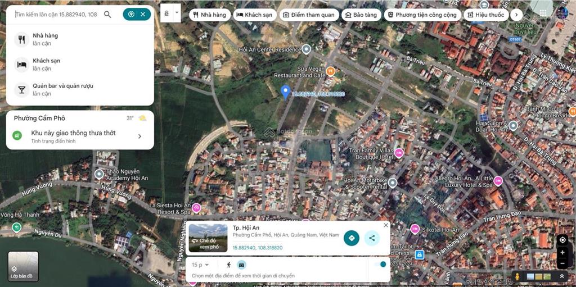Share this location via the share icon
This screenshot has height=287, width=576.
pos(371,238)
